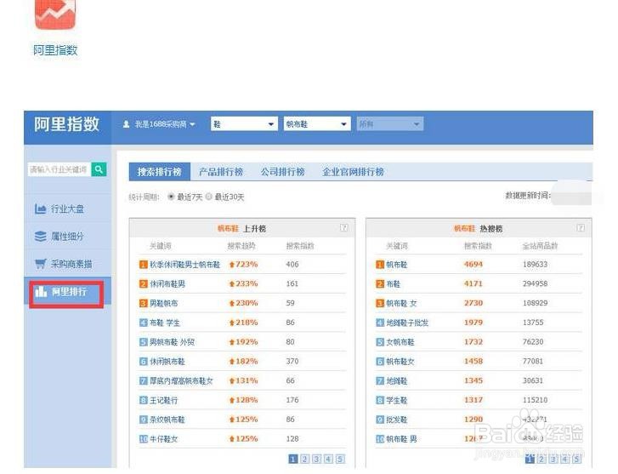Image resolution: width=618 pixels, height=474 pixels.
Task: Open keyword 休闲布鞋男
Action: (x=167, y=283)
